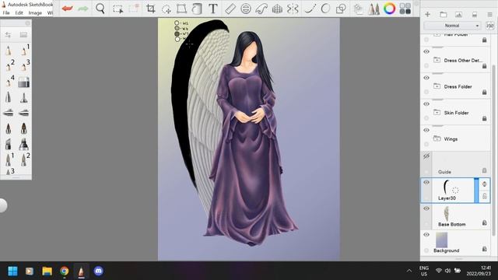Click the green Redo arrow
Viewport: 498px width, 280px height.
83,9
